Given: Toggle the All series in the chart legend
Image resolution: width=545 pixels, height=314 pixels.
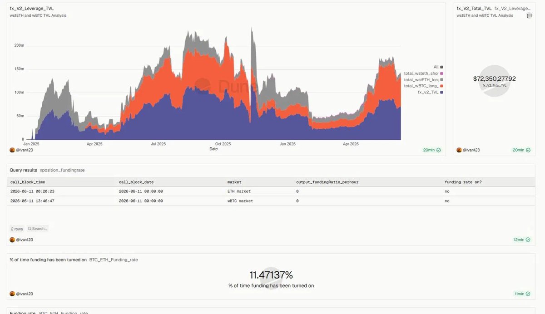Looking at the screenshot, I should 438,67.
